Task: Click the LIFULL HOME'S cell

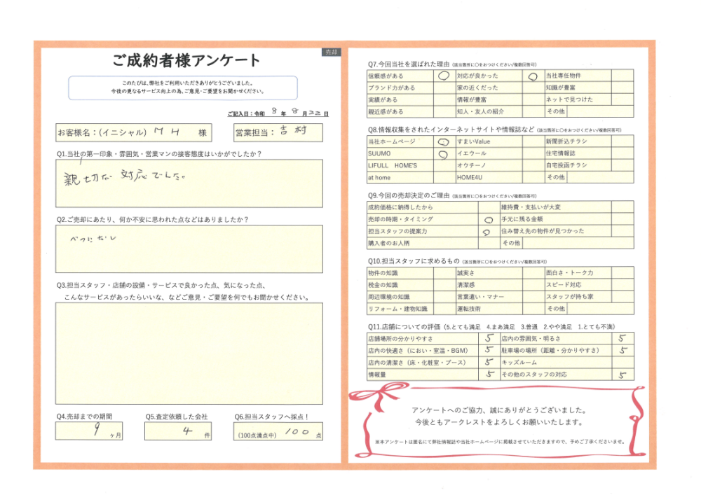Action: 400,166
